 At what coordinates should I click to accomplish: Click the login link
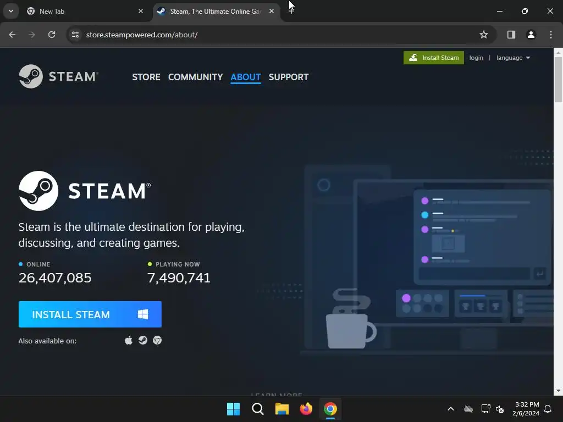click(476, 58)
